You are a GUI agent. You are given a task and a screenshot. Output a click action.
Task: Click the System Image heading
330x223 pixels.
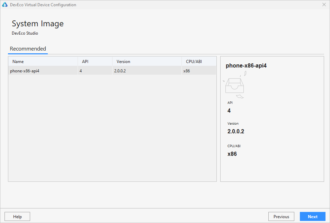[38, 24]
